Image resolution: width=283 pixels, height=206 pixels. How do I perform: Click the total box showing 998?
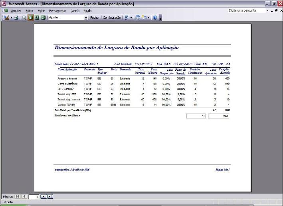pyautogui.click(x=218, y=116)
